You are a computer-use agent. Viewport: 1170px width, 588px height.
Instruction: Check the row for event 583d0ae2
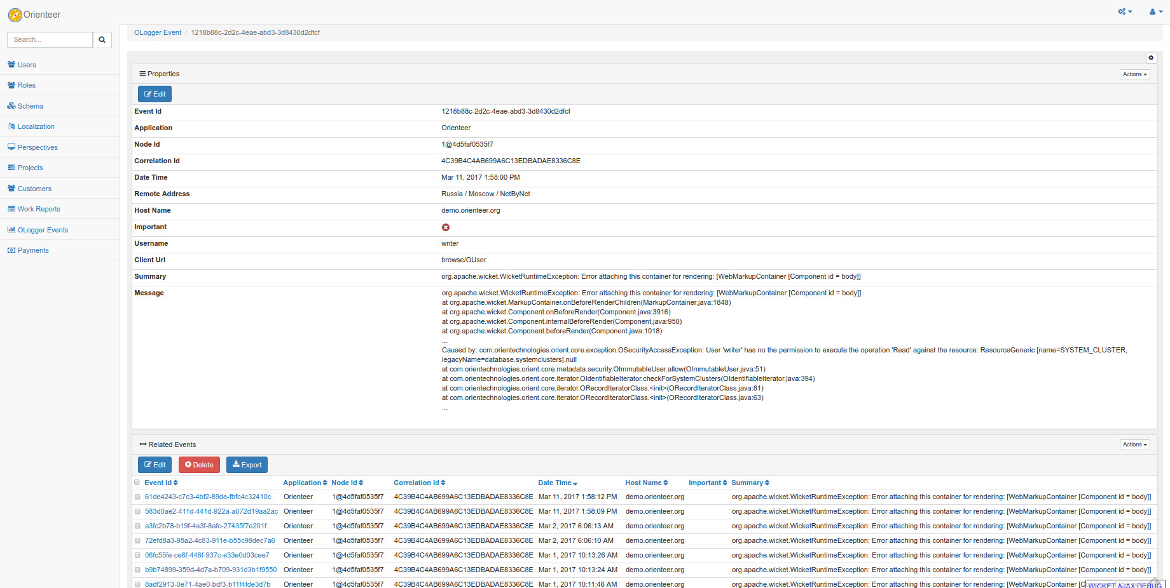point(137,512)
